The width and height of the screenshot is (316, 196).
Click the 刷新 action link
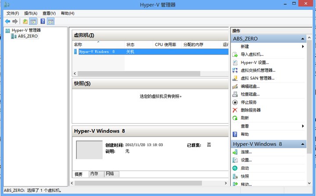pyautogui.click(x=245, y=118)
